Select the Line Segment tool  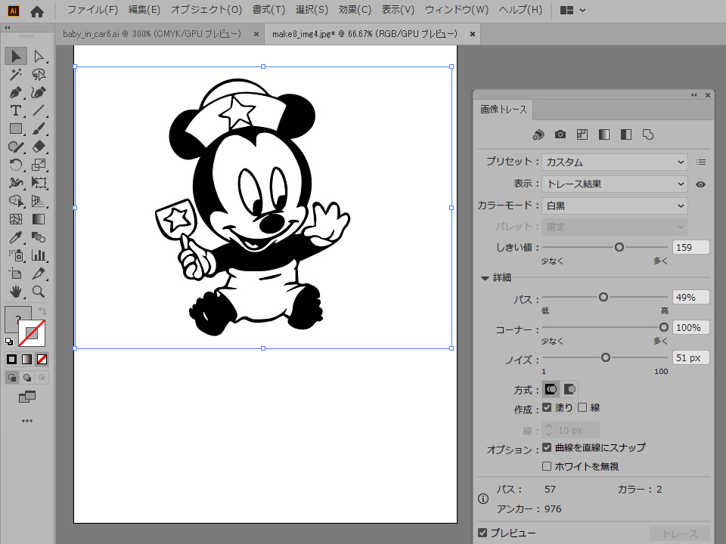click(39, 110)
